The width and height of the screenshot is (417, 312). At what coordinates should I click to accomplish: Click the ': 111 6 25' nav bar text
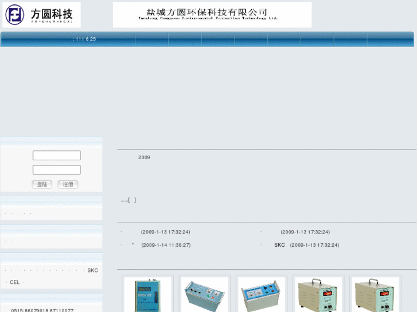84,39
